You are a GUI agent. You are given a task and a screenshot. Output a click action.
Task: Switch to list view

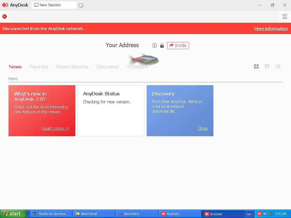point(278,66)
